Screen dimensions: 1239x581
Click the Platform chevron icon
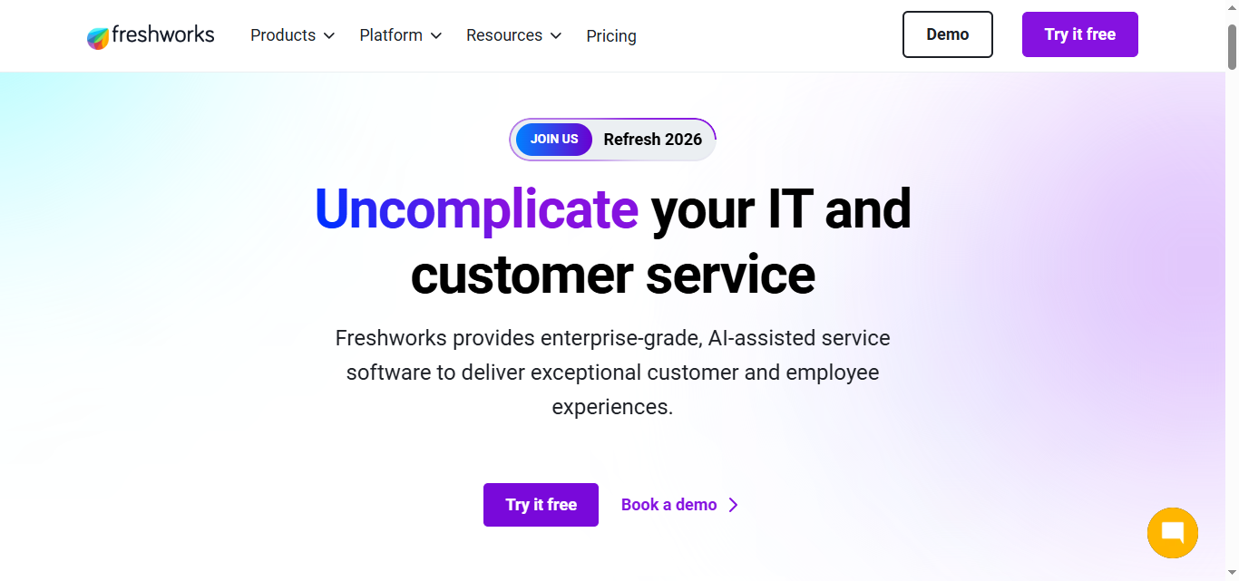(436, 36)
